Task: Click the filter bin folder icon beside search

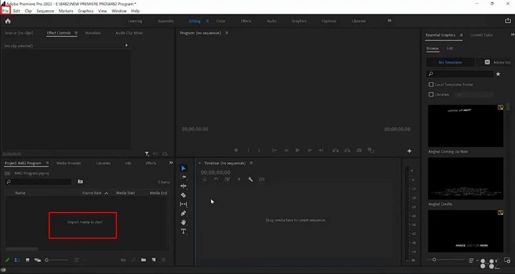Action: pos(80,182)
